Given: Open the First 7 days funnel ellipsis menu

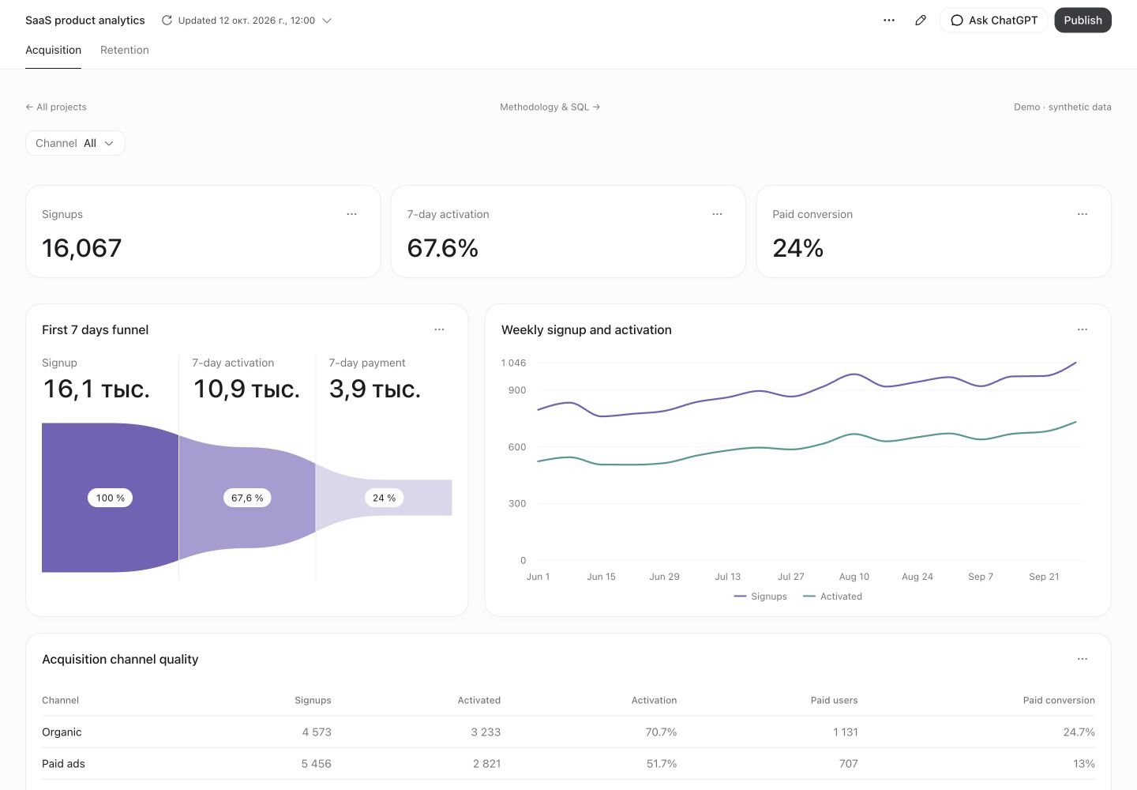Looking at the screenshot, I should click(x=440, y=329).
